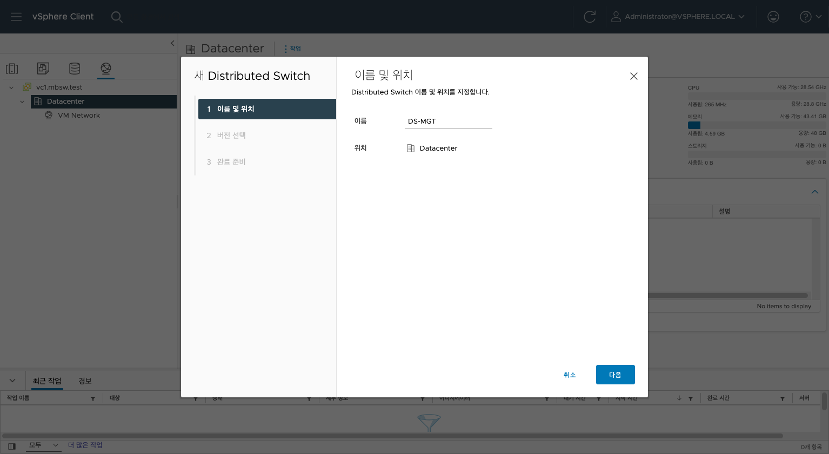
Task: Open the 더 많은 작업 link
Action: [85, 445]
